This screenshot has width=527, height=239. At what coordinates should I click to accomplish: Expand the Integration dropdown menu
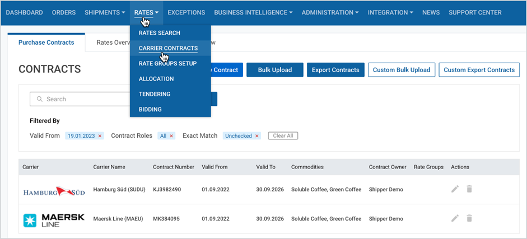point(390,12)
